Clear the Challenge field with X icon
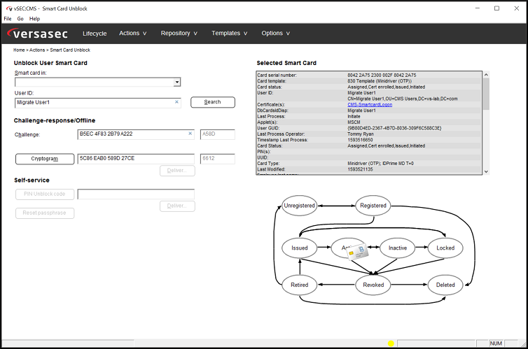The width and height of the screenshot is (528, 349). 190,134
